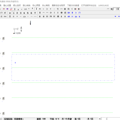120x120 pixels.
Task: Insert a flat accidental (blue b)
Action: (x=76, y=13)
